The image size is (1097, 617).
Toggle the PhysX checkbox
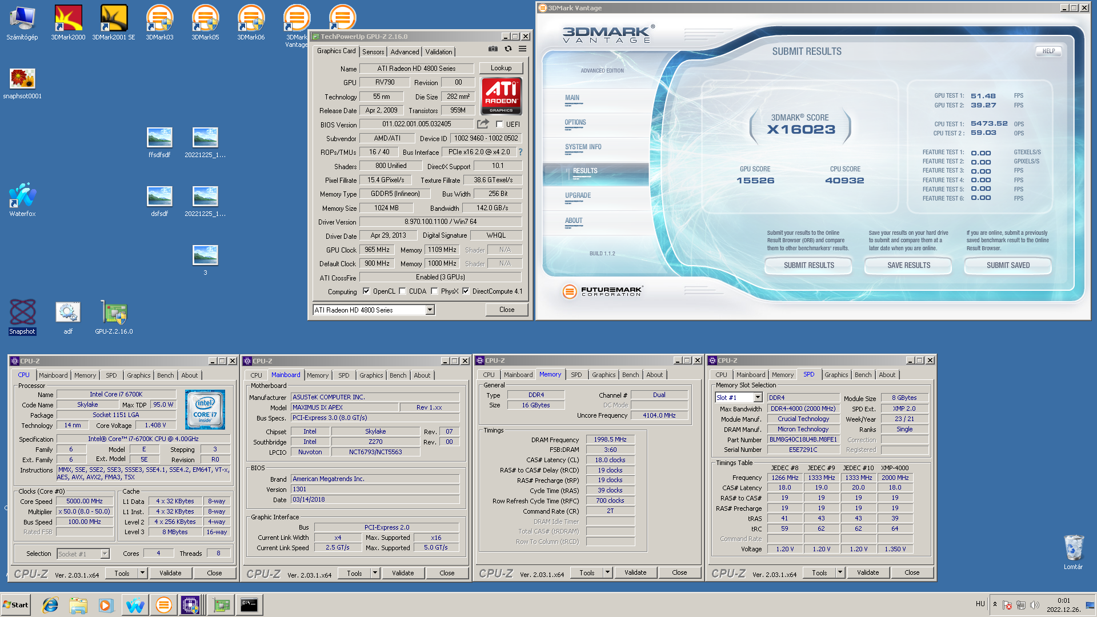tap(434, 291)
